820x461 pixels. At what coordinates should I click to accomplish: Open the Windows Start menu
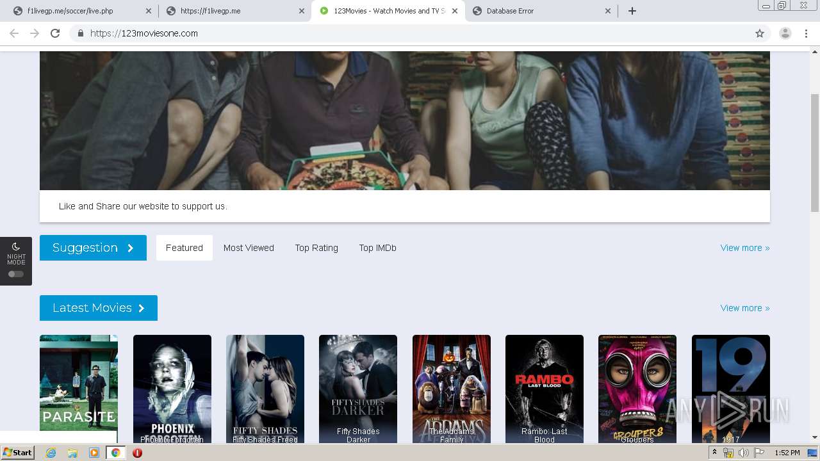click(x=18, y=453)
